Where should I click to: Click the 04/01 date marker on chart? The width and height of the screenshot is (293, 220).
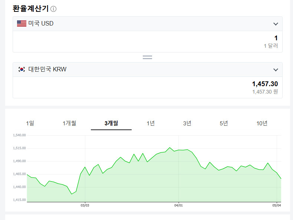tap(178, 205)
